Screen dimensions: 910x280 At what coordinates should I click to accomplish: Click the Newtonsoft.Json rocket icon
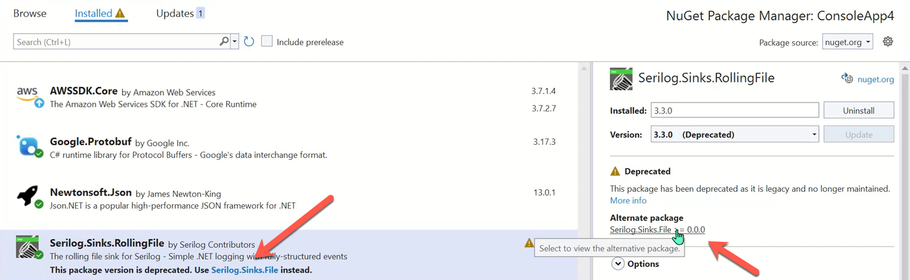(x=29, y=197)
